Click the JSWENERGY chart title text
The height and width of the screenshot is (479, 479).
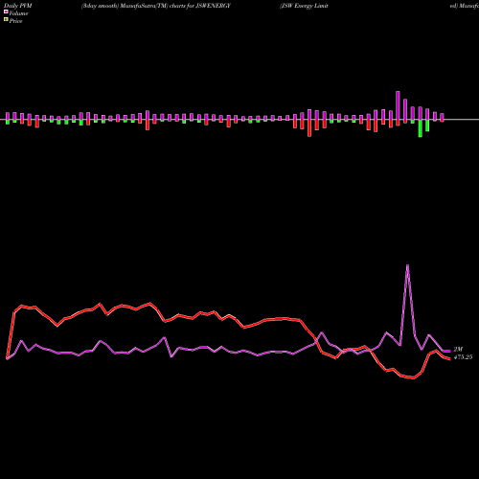tap(156, 6)
